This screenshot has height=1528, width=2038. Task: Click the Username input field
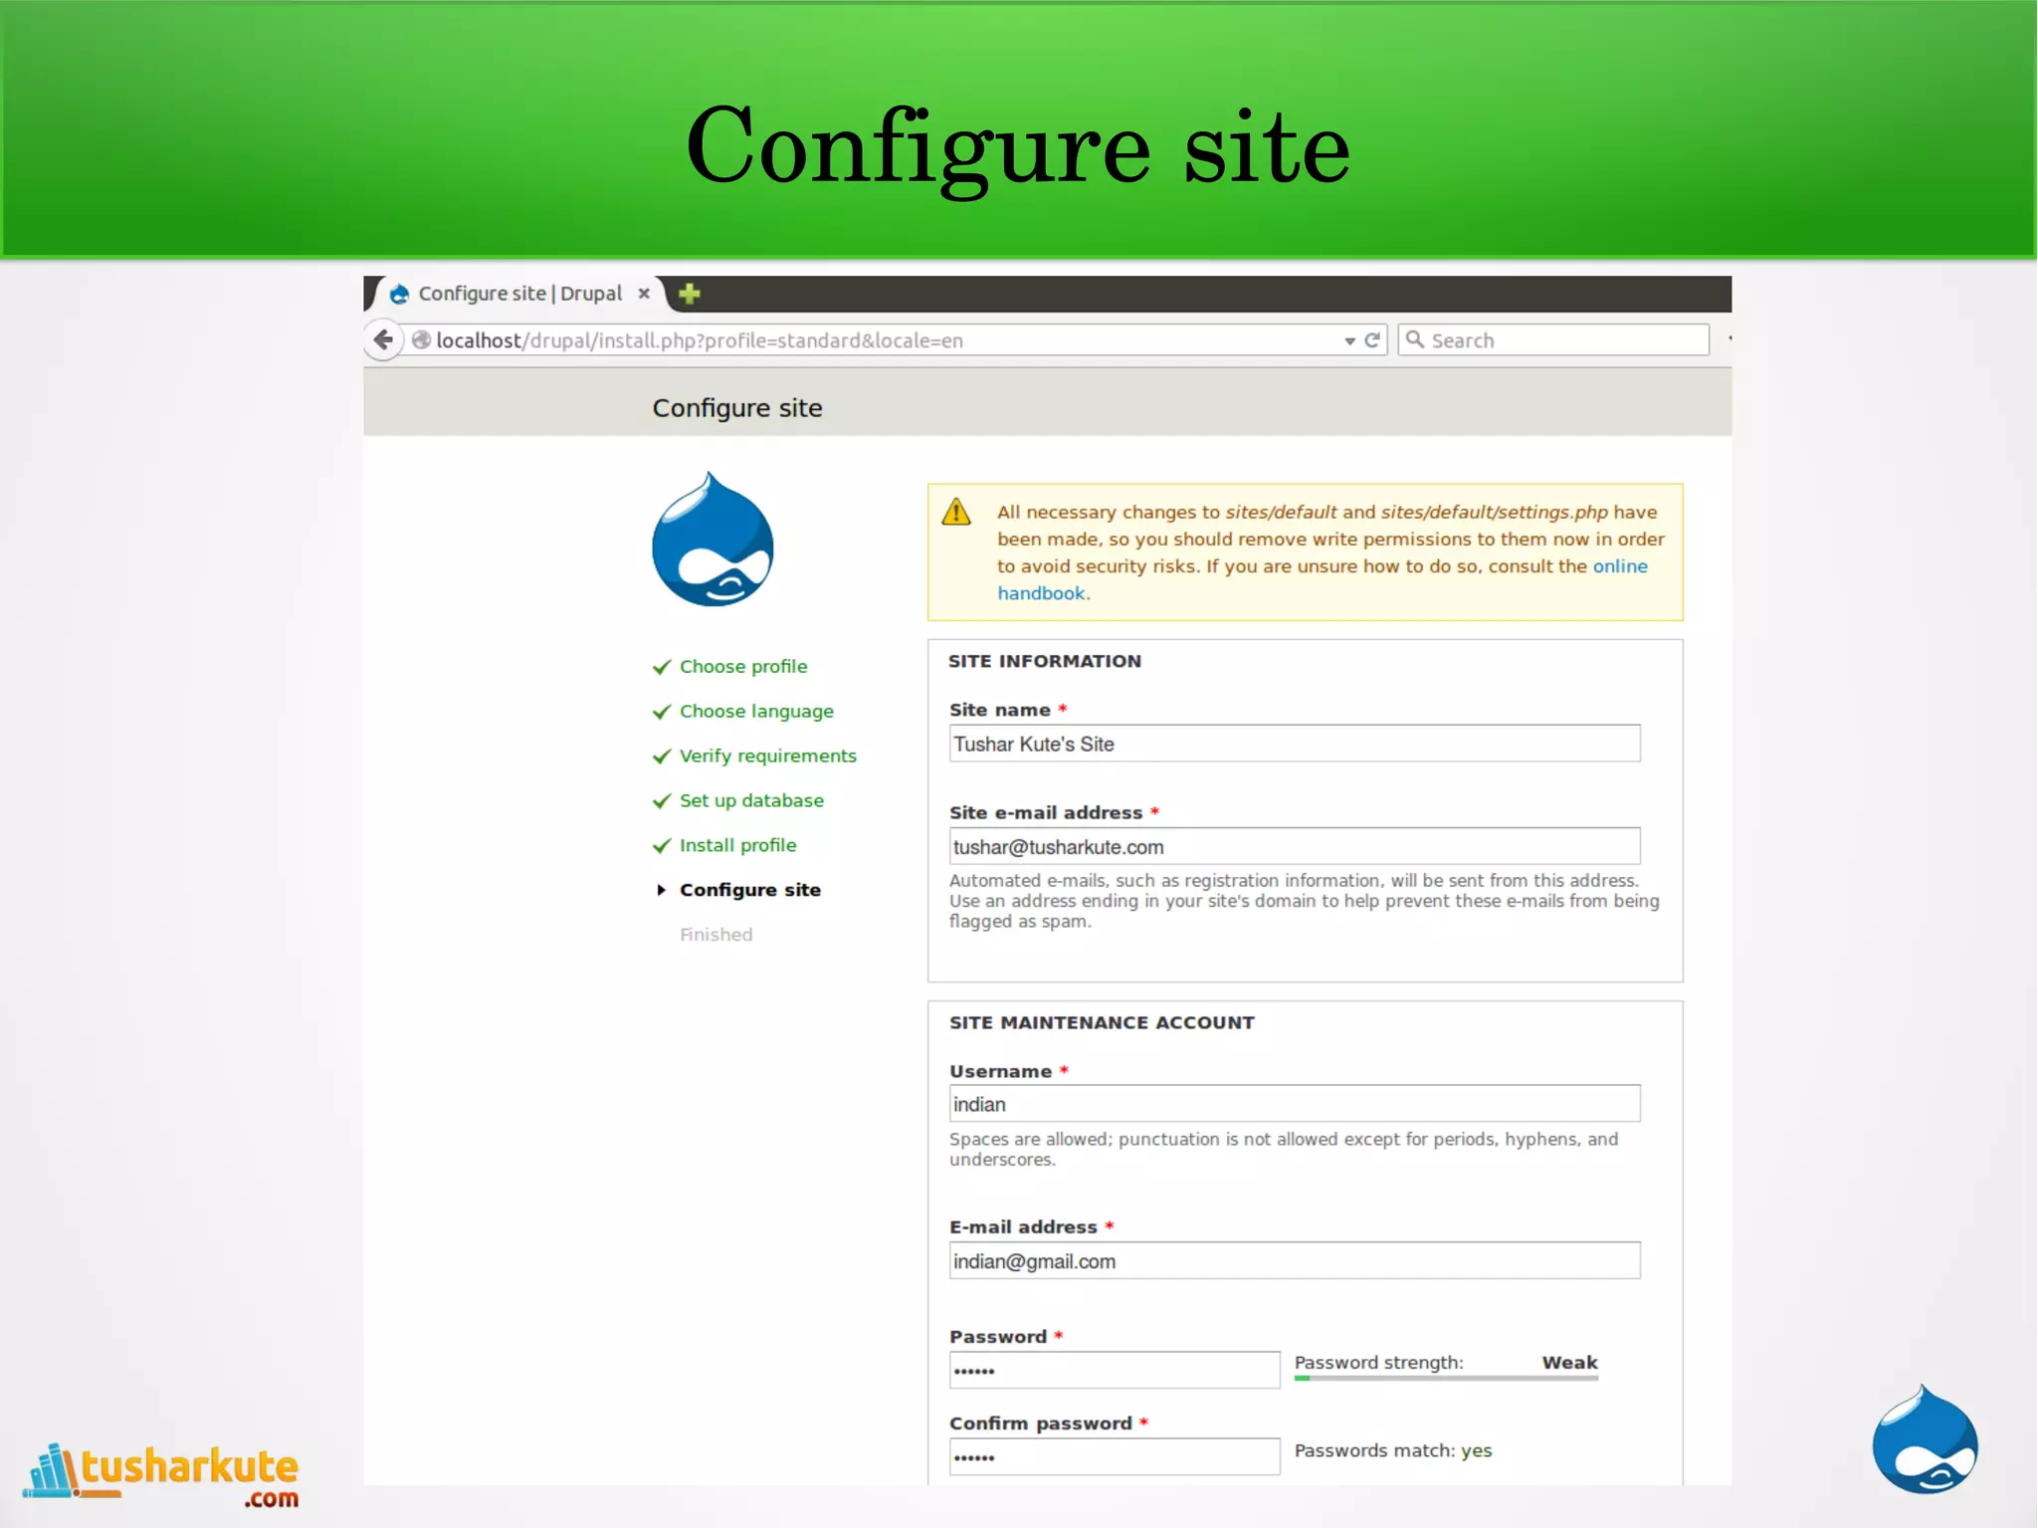tap(1295, 1104)
